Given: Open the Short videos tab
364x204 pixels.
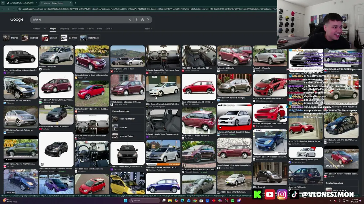Looking at the screenshot, I should click(78, 29).
